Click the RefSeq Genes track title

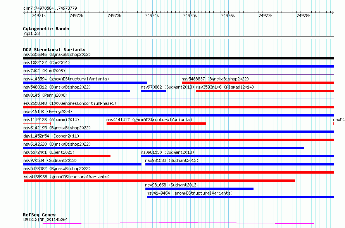[x=39, y=215]
